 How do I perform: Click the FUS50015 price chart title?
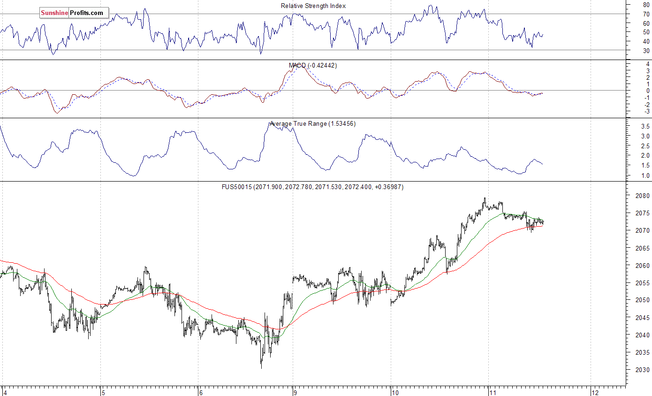click(313, 187)
